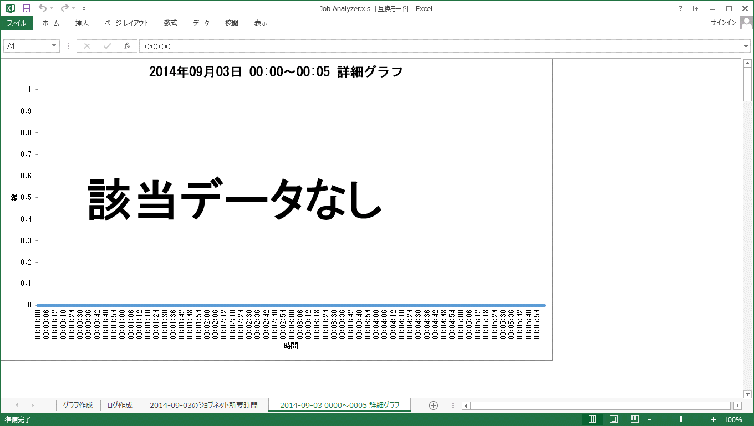The height and width of the screenshot is (426, 754).
Task: Click the Redo arrow icon
Action: (x=64, y=8)
